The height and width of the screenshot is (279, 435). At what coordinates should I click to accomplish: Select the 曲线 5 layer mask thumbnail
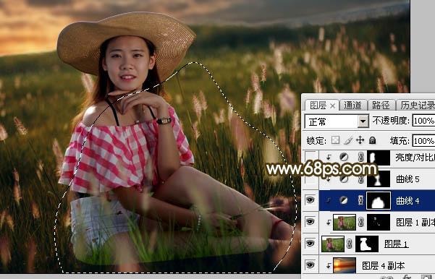(379, 179)
